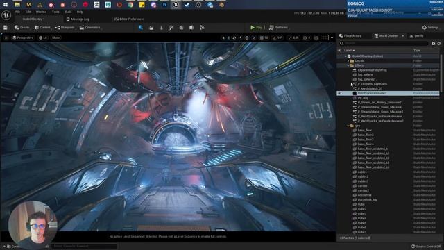Open the Lit view mode dropdown
The image size is (444, 250).
[43, 37]
